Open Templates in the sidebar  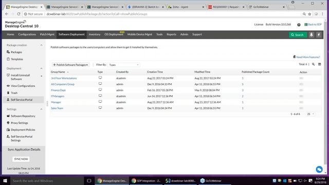click(17, 59)
